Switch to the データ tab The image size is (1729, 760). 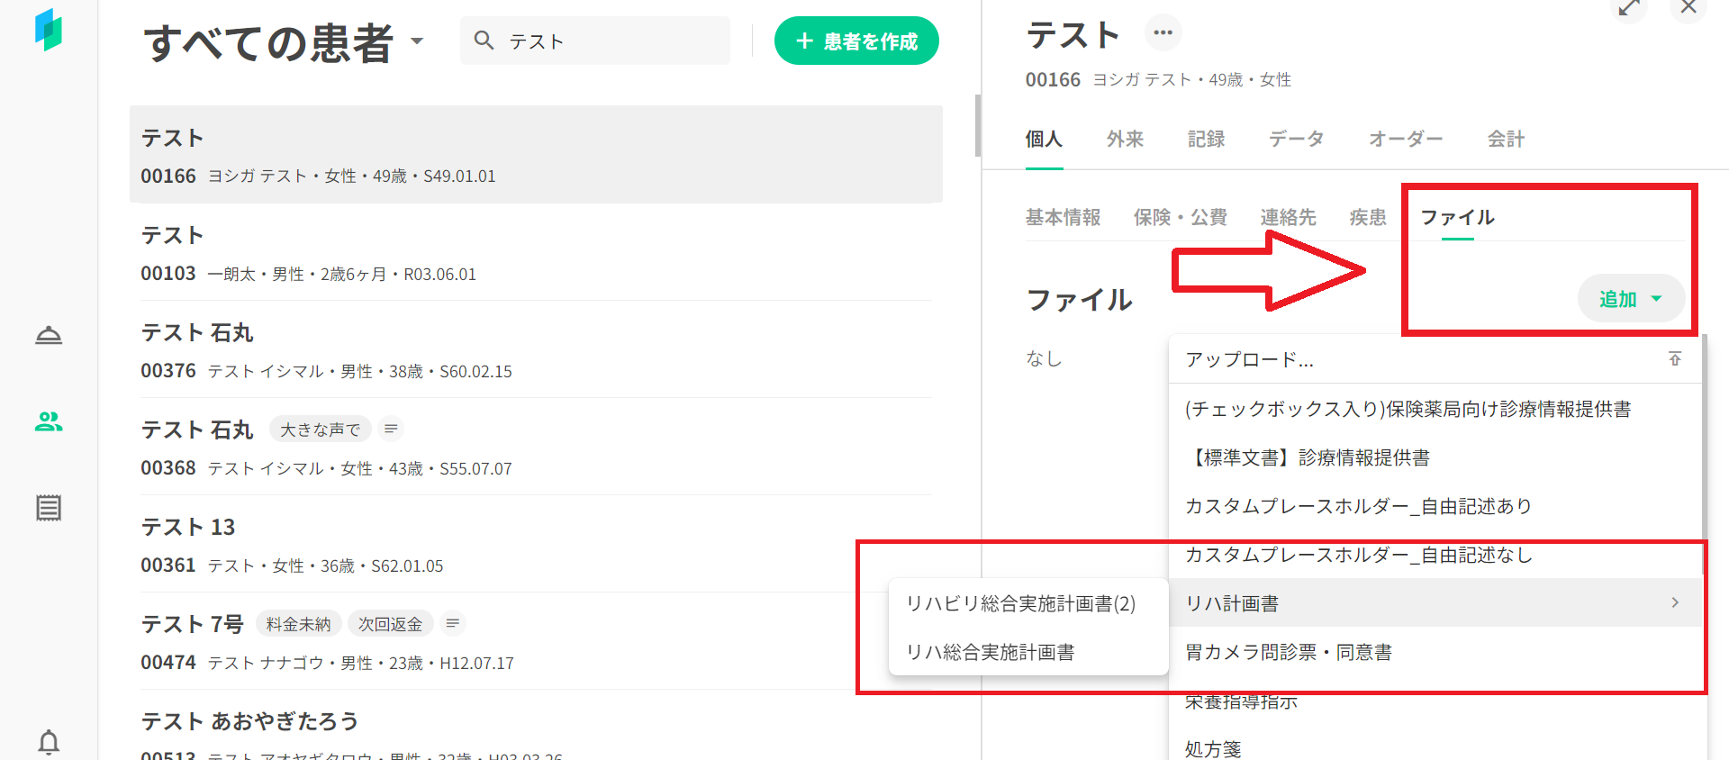coord(1296,139)
